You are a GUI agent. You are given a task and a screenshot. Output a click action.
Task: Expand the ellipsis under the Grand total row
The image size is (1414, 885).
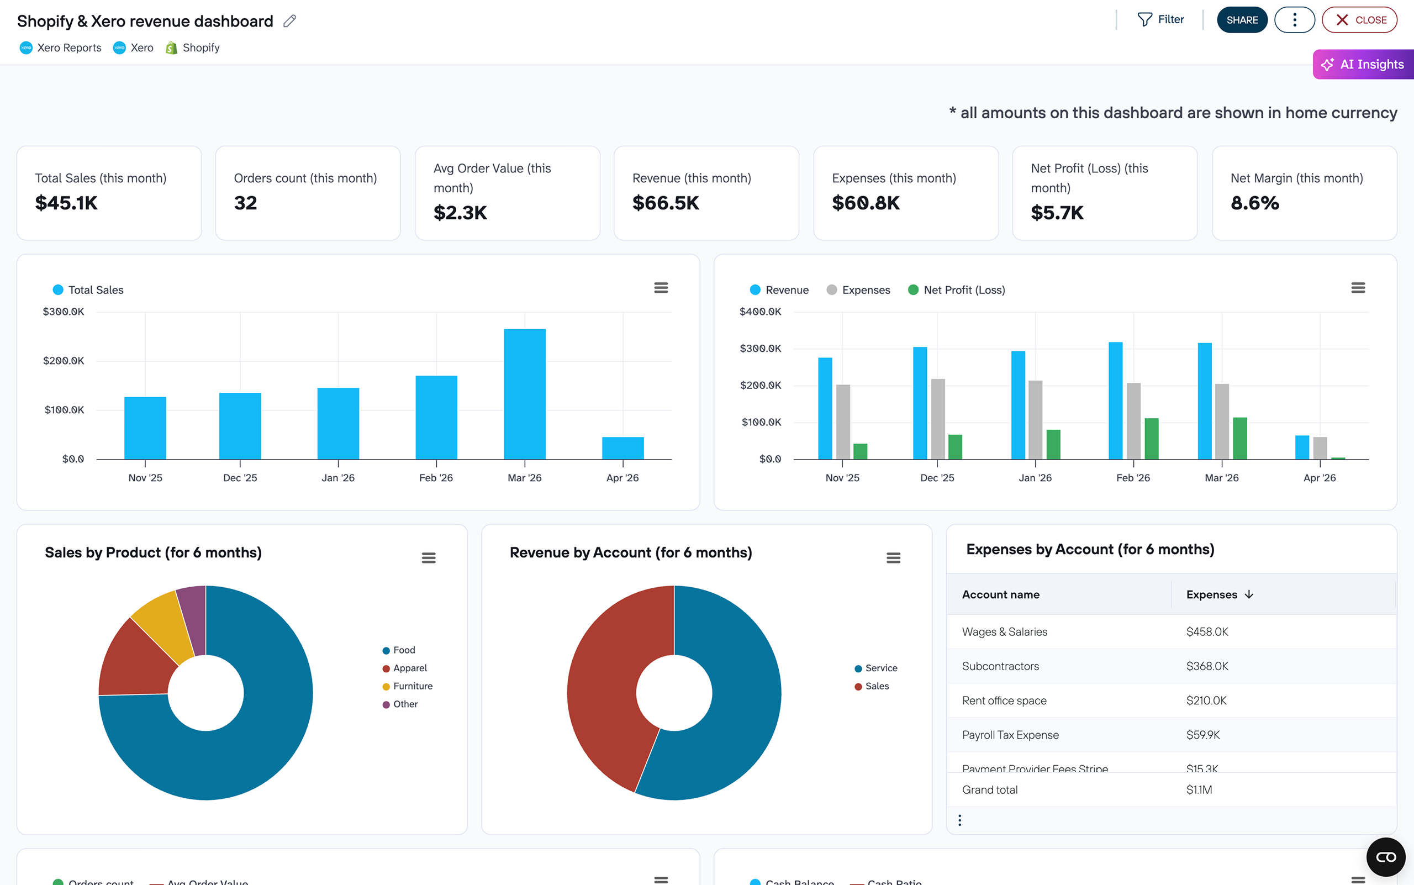pos(959,819)
